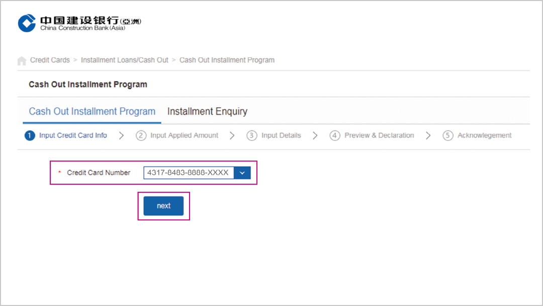Switch to the Installment Enquiry tab
543x306 pixels.
click(x=207, y=111)
